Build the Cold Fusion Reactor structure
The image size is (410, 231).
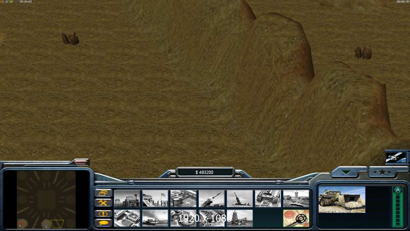127,199
